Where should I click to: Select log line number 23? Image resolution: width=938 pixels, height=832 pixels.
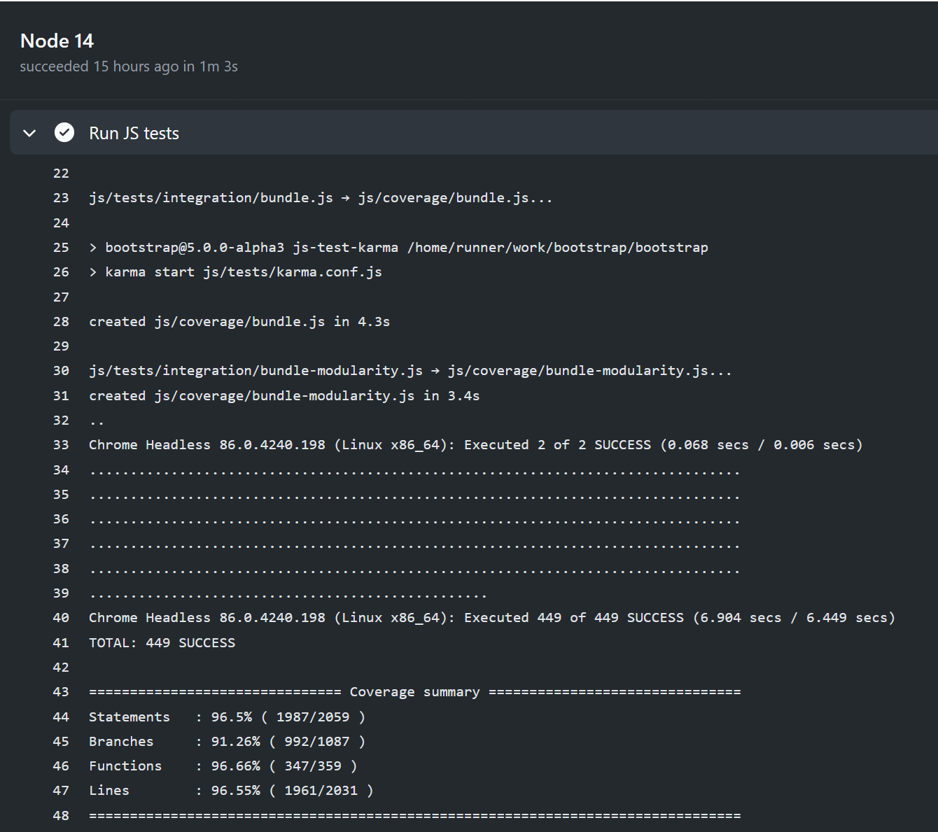point(61,197)
